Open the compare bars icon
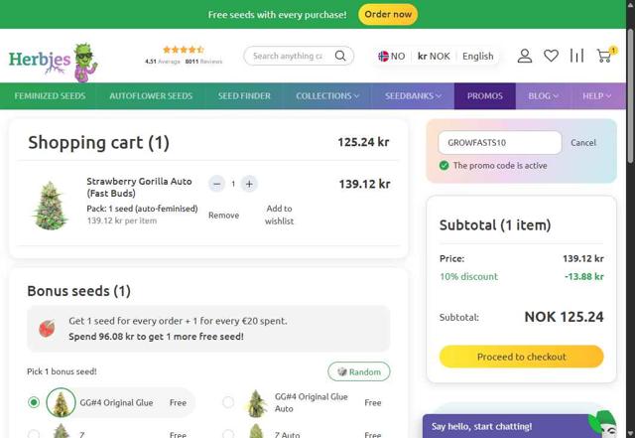Image resolution: width=635 pixels, height=438 pixels. (x=576, y=56)
